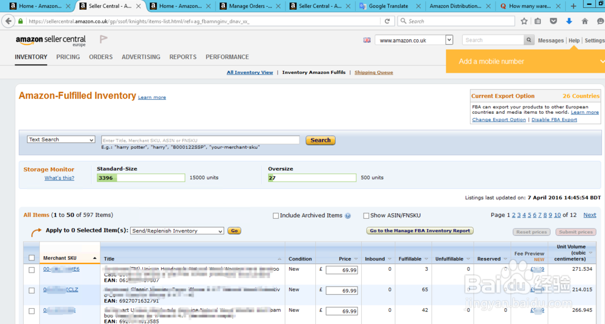Open What's this? under Storage Monitor
The width and height of the screenshot is (605, 324).
click(59, 178)
